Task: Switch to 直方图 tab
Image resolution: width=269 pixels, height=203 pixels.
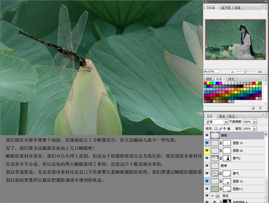Action: (x=226, y=8)
